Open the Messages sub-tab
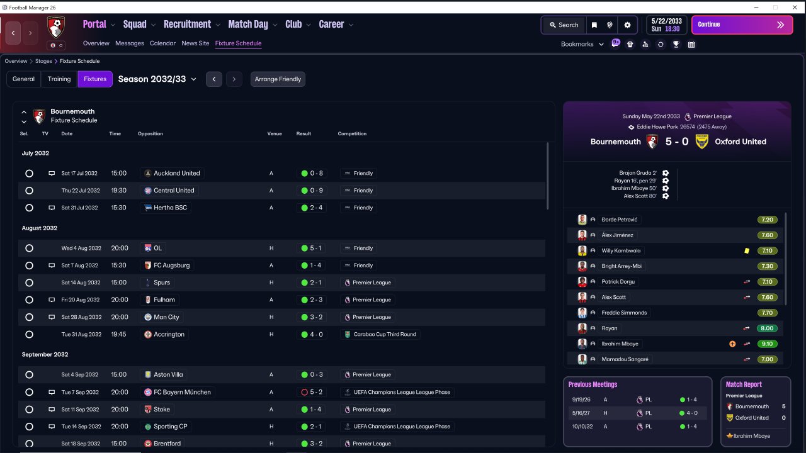This screenshot has height=453, width=806. [x=130, y=43]
